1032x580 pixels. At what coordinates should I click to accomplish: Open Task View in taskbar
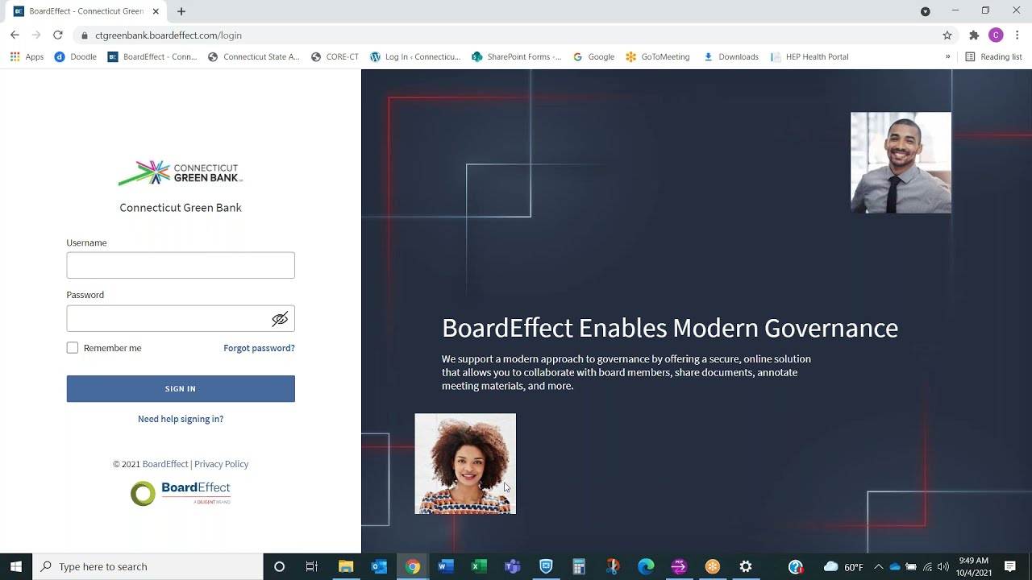point(311,566)
